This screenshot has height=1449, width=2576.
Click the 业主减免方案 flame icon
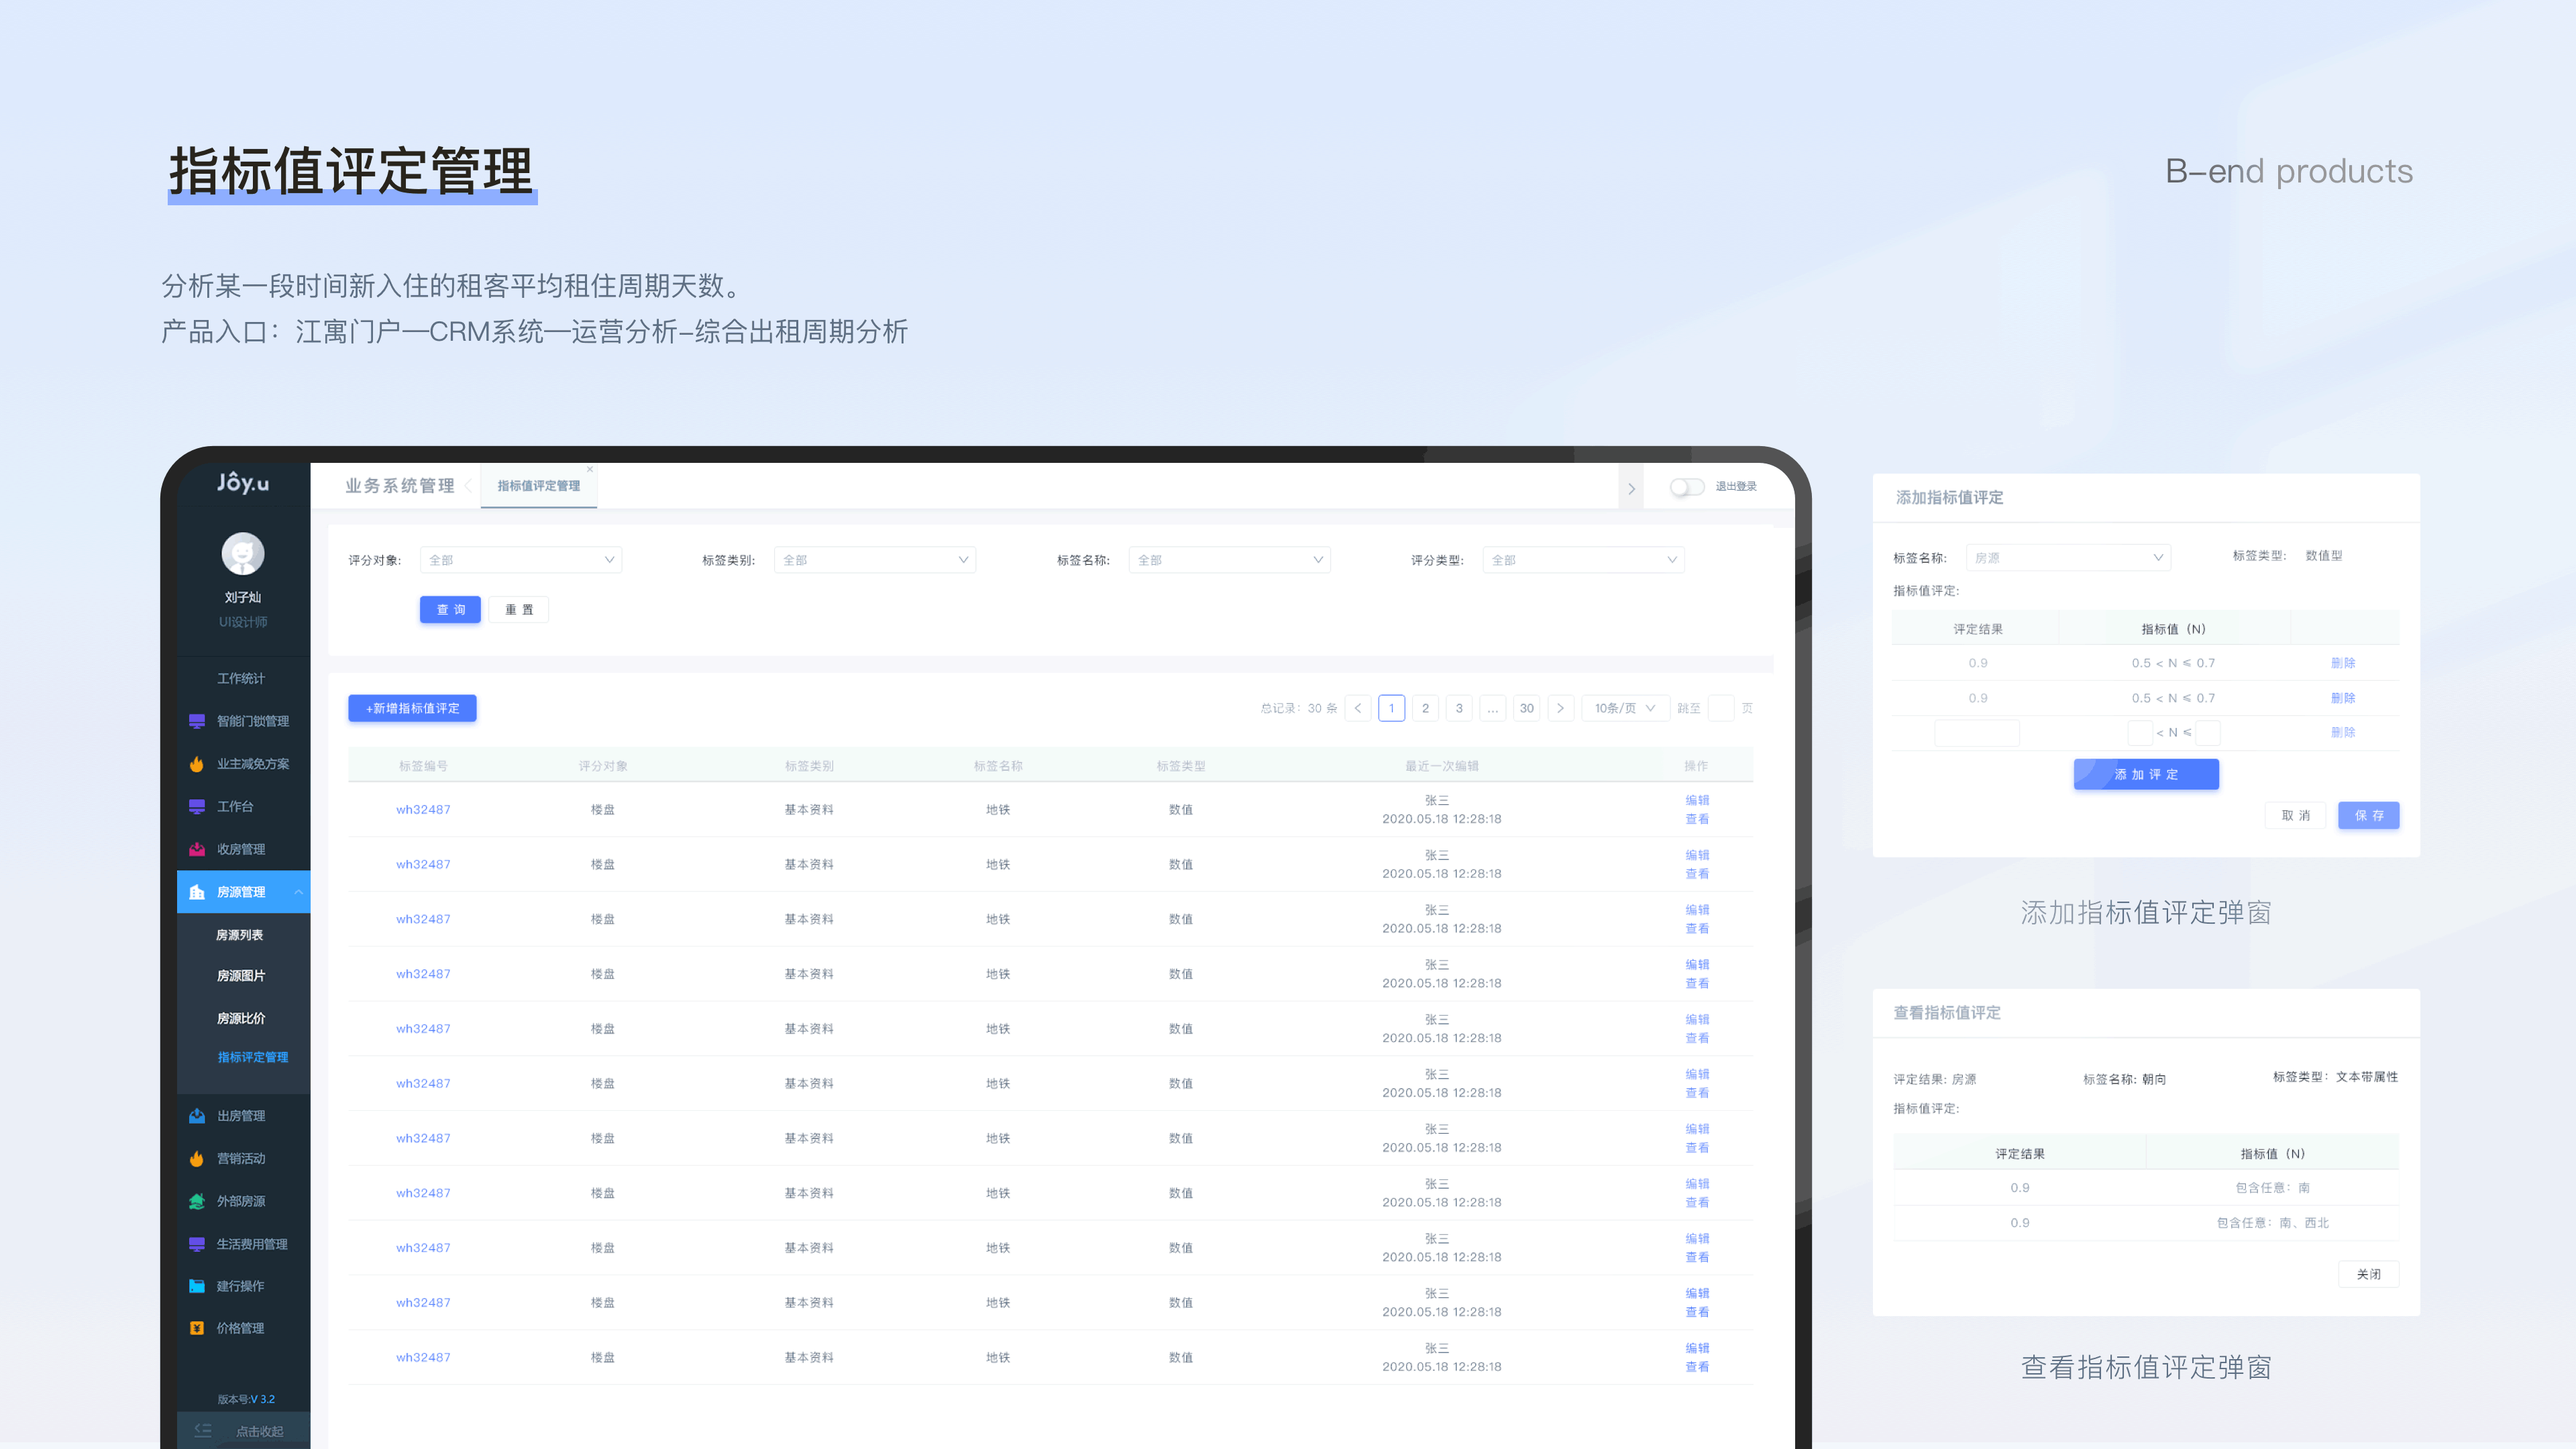(197, 764)
